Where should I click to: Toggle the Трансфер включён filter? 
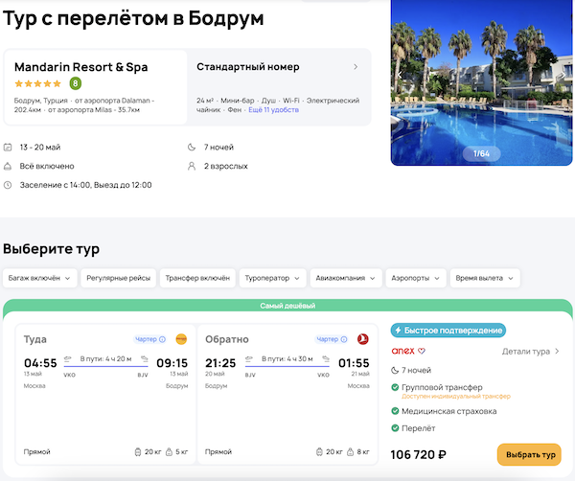pyautogui.click(x=197, y=278)
